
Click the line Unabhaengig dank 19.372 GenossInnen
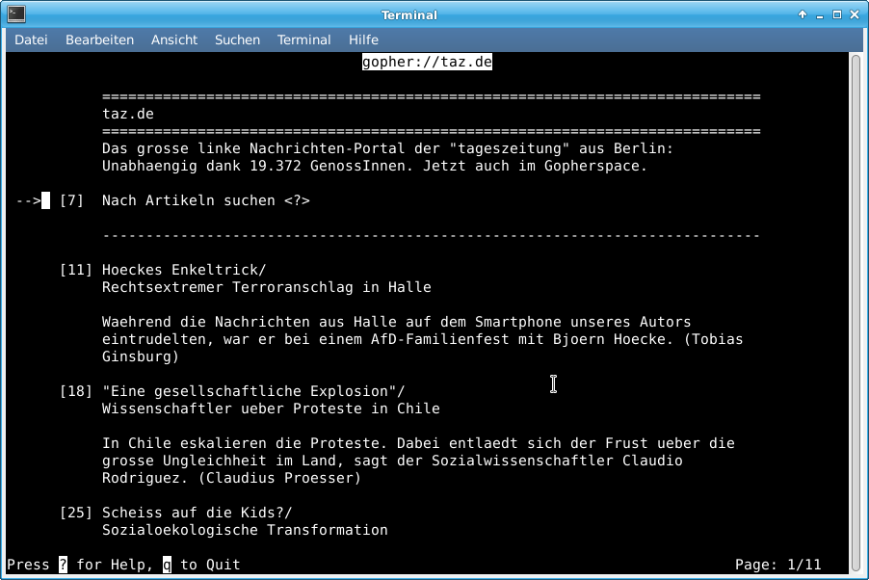pyautogui.click(x=375, y=166)
